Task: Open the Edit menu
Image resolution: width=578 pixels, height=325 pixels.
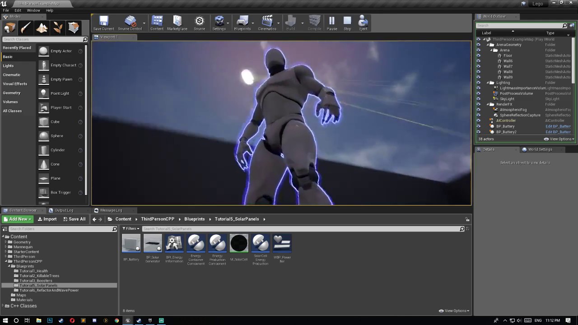Action: click(18, 10)
